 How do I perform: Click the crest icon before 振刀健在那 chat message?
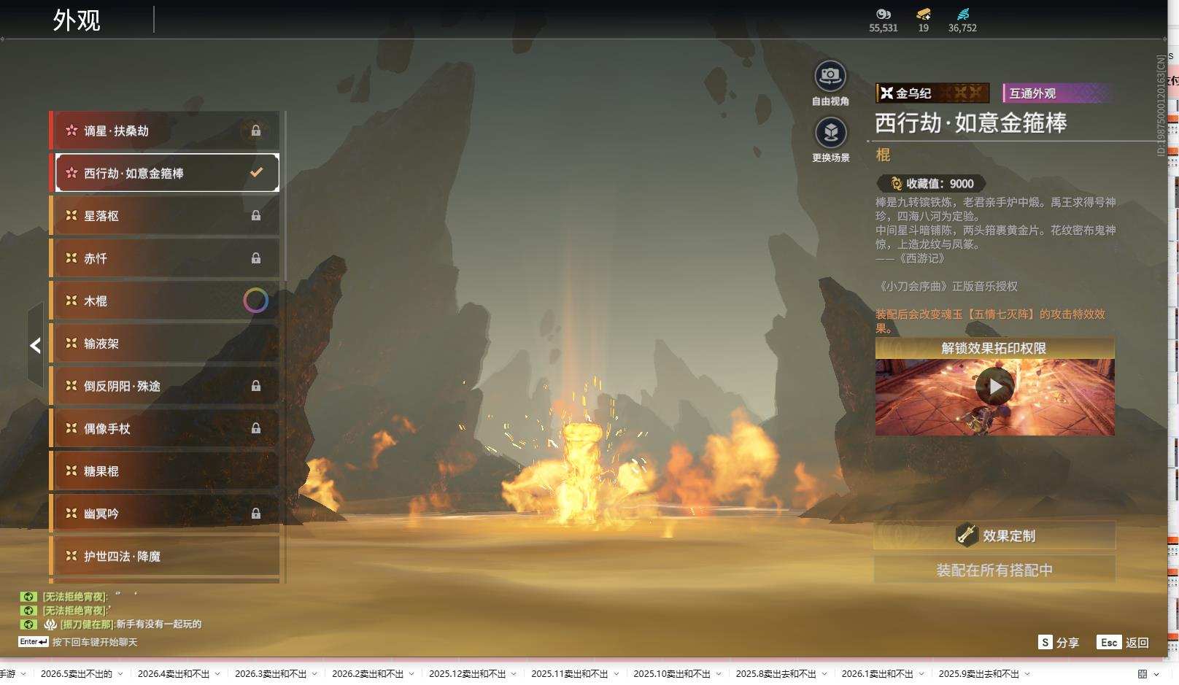(50, 624)
